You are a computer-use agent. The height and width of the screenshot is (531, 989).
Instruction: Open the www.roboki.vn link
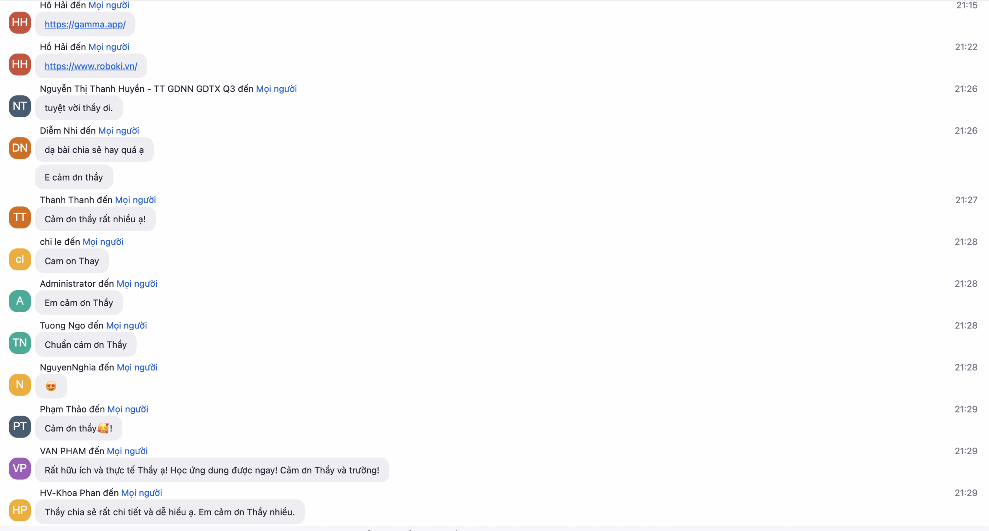[91, 66]
